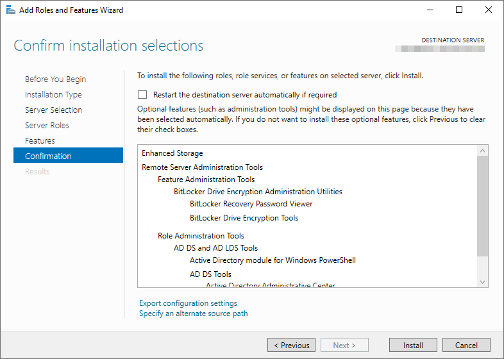The image size is (504, 359).
Task: Go to Server Selection step
Action: [53, 110]
